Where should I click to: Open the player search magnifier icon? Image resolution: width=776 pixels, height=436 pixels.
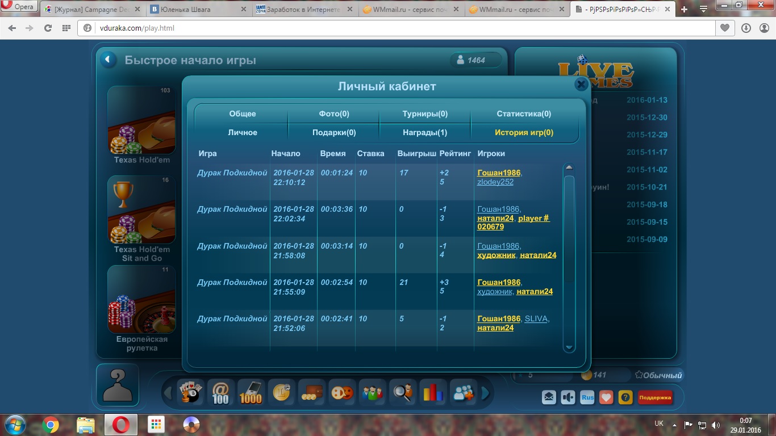pyautogui.click(x=403, y=392)
